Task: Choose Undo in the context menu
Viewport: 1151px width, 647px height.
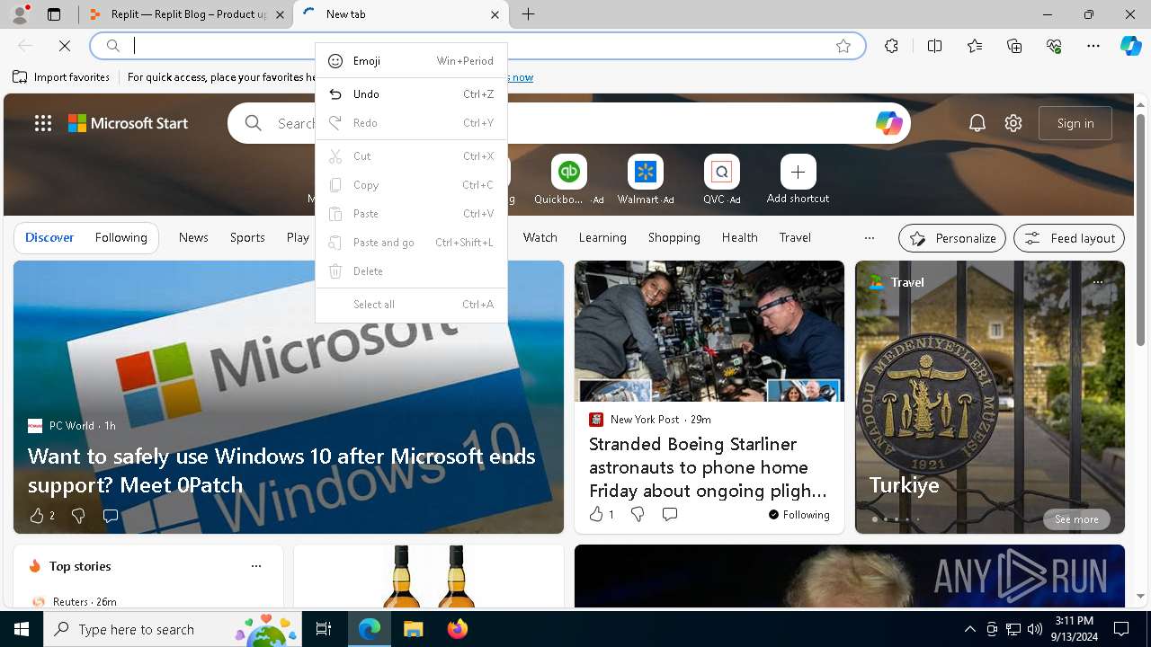Action: click(x=412, y=94)
